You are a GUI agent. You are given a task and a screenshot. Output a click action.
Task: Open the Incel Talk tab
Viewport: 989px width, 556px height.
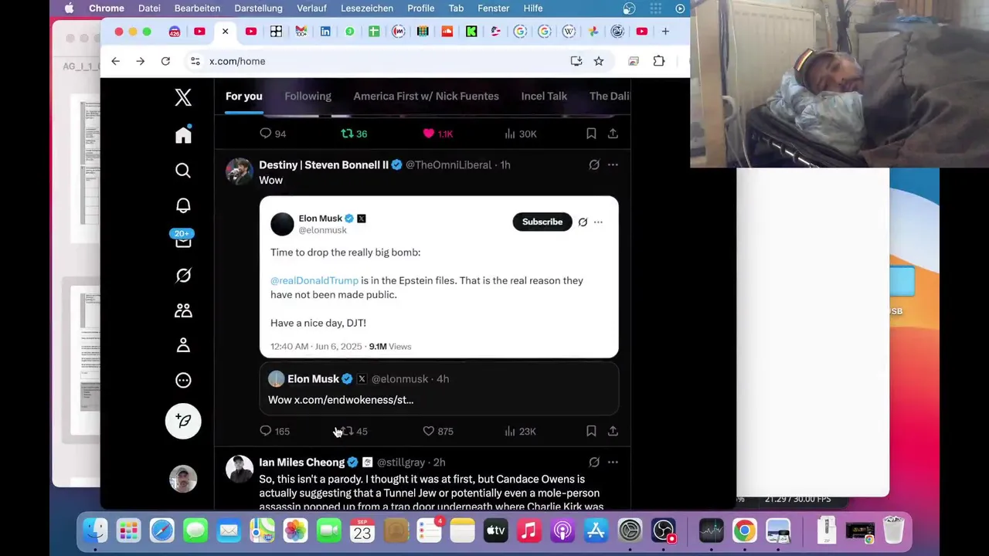pyautogui.click(x=544, y=96)
